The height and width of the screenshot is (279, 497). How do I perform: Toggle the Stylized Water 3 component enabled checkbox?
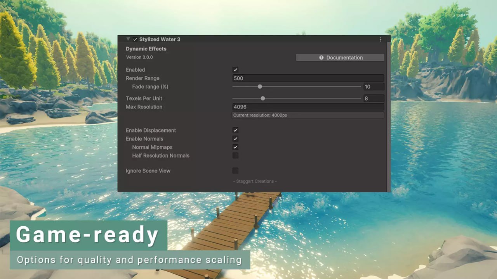coord(135,39)
